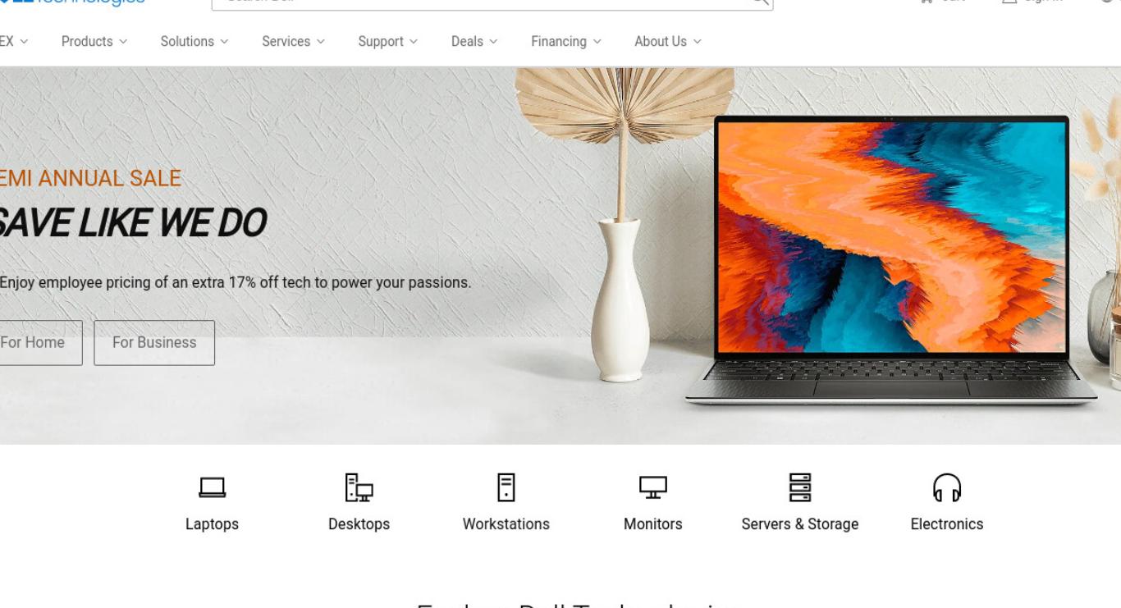Select the Workstations tower icon
The image size is (1121, 608).
click(x=506, y=487)
